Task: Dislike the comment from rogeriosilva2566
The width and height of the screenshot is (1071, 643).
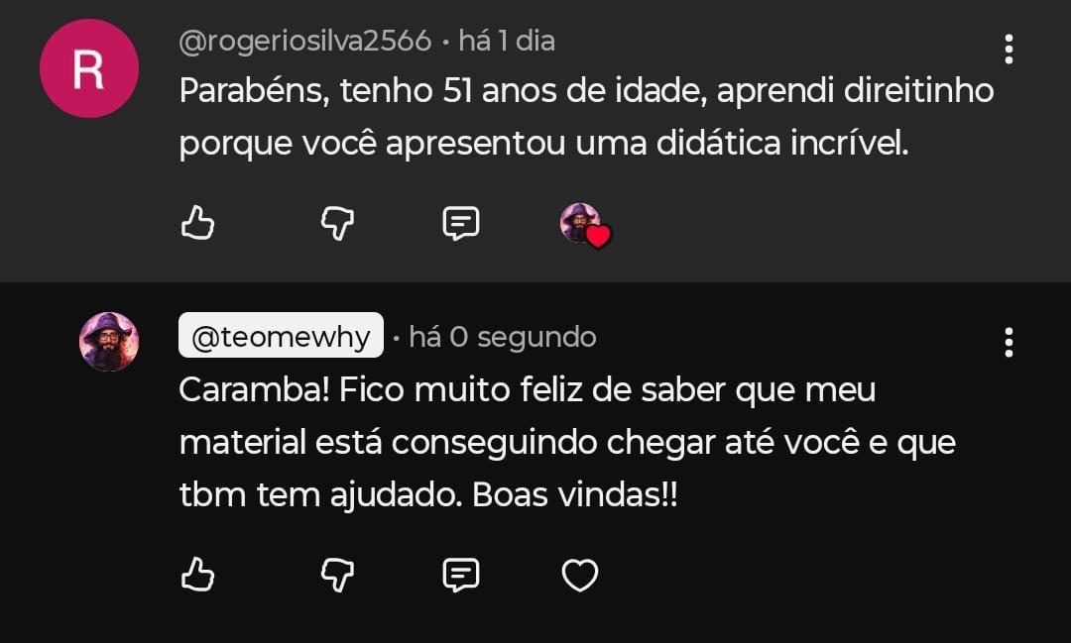Action: 338,223
